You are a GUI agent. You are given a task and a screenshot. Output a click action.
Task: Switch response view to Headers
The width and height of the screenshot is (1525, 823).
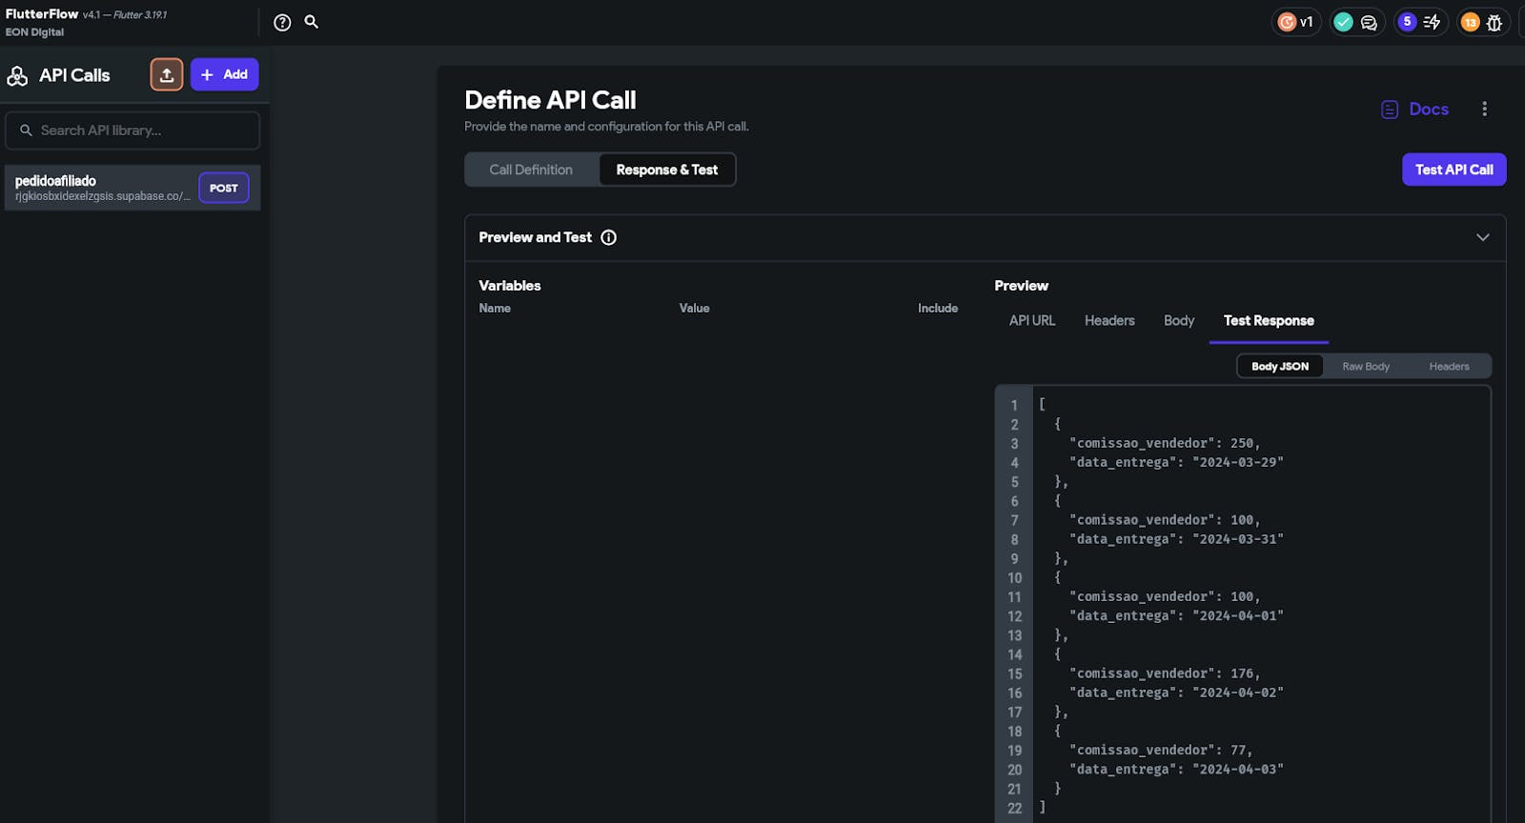click(1449, 367)
